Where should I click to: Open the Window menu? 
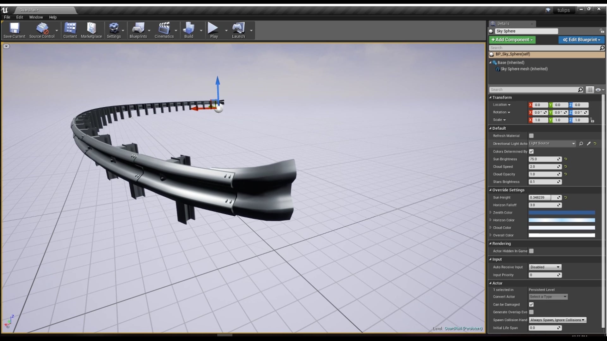(x=36, y=17)
